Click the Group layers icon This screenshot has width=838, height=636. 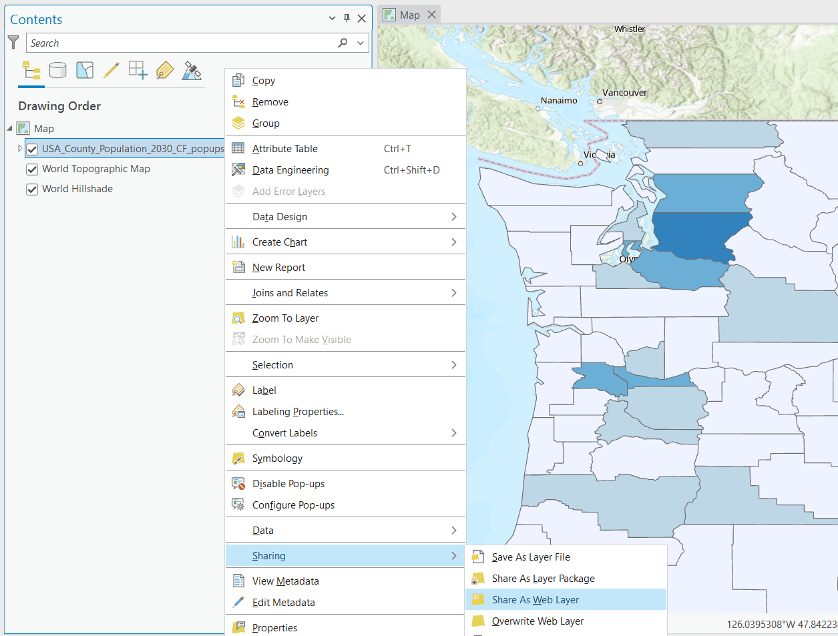(x=238, y=123)
